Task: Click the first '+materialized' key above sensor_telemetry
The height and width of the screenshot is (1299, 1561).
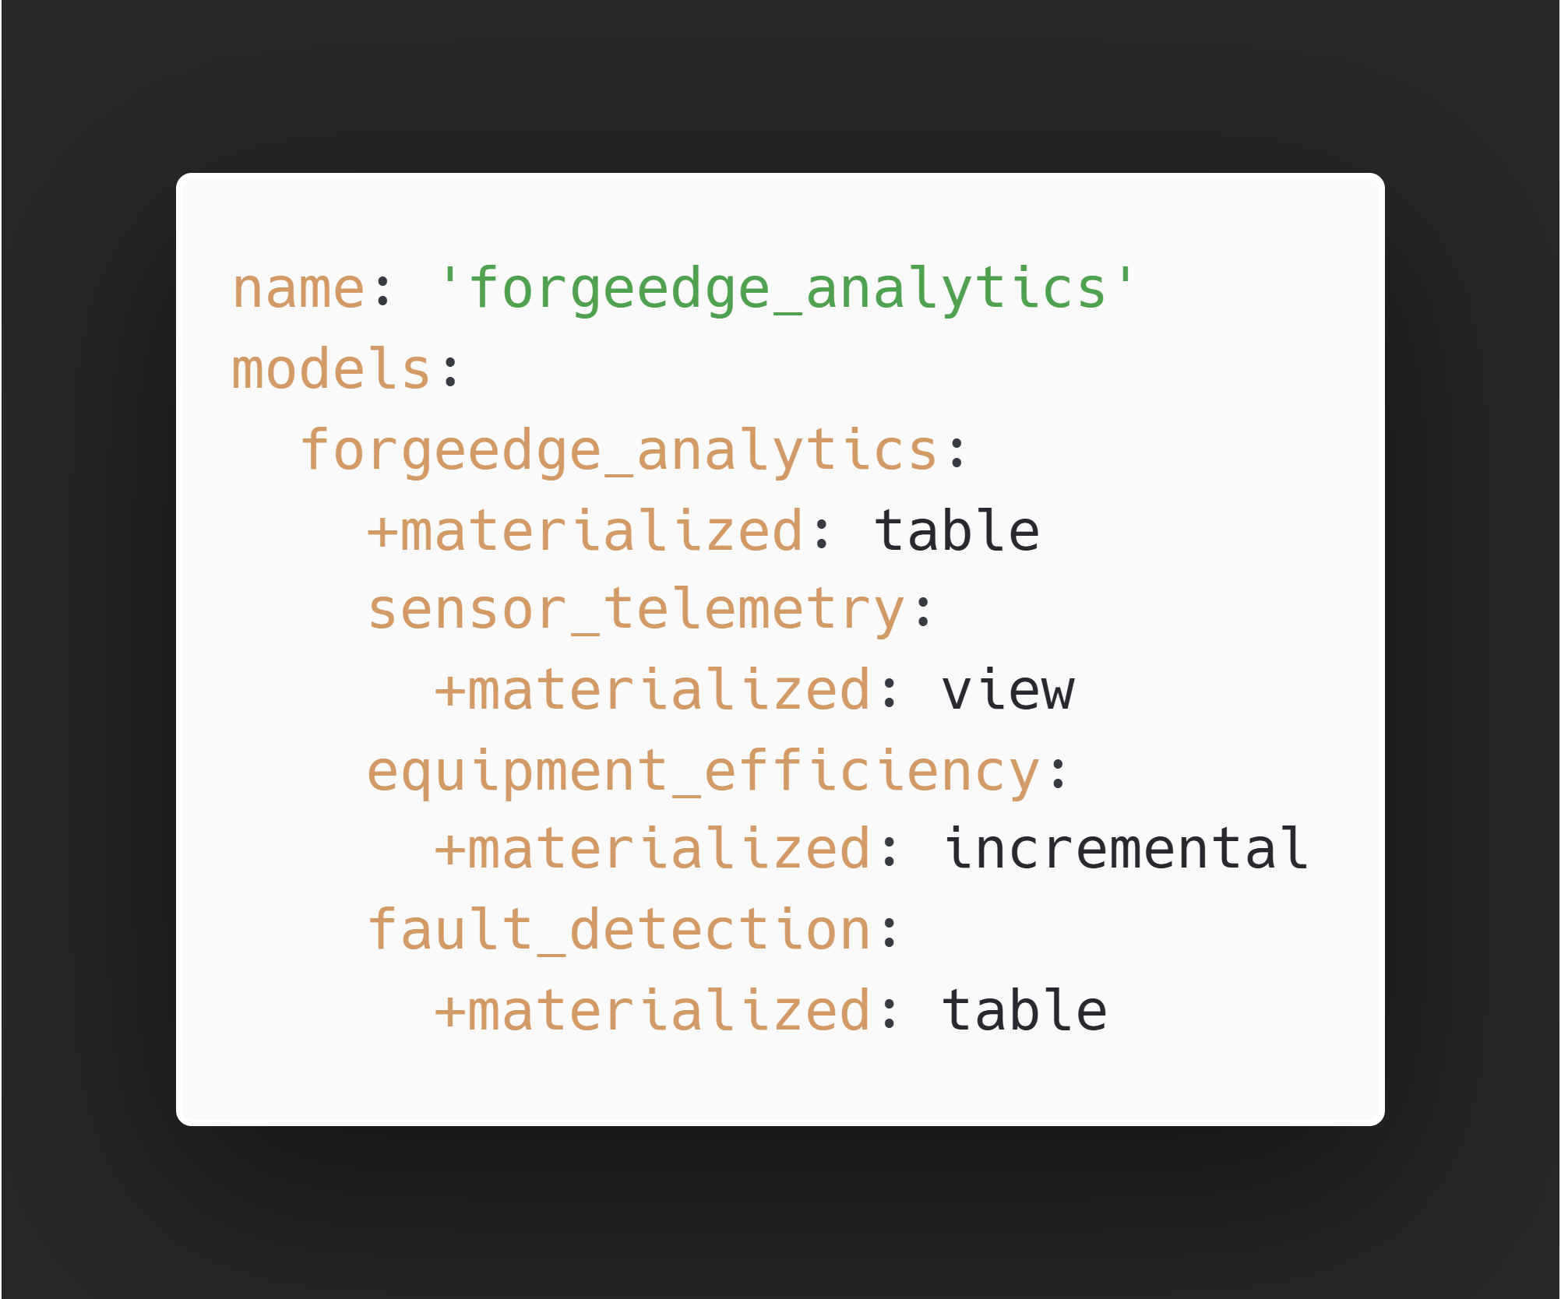Action: (585, 531)
